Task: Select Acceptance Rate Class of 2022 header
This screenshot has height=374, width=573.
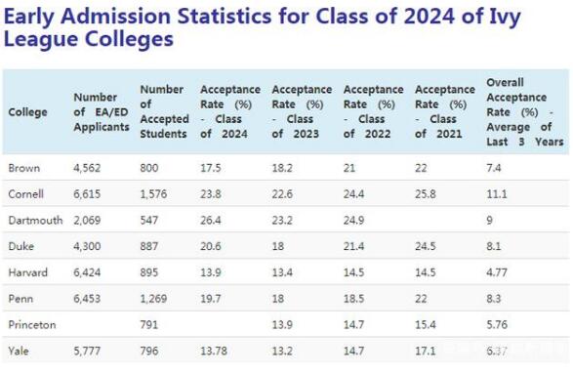Action: pyautogui.click(x=374, y=111)
